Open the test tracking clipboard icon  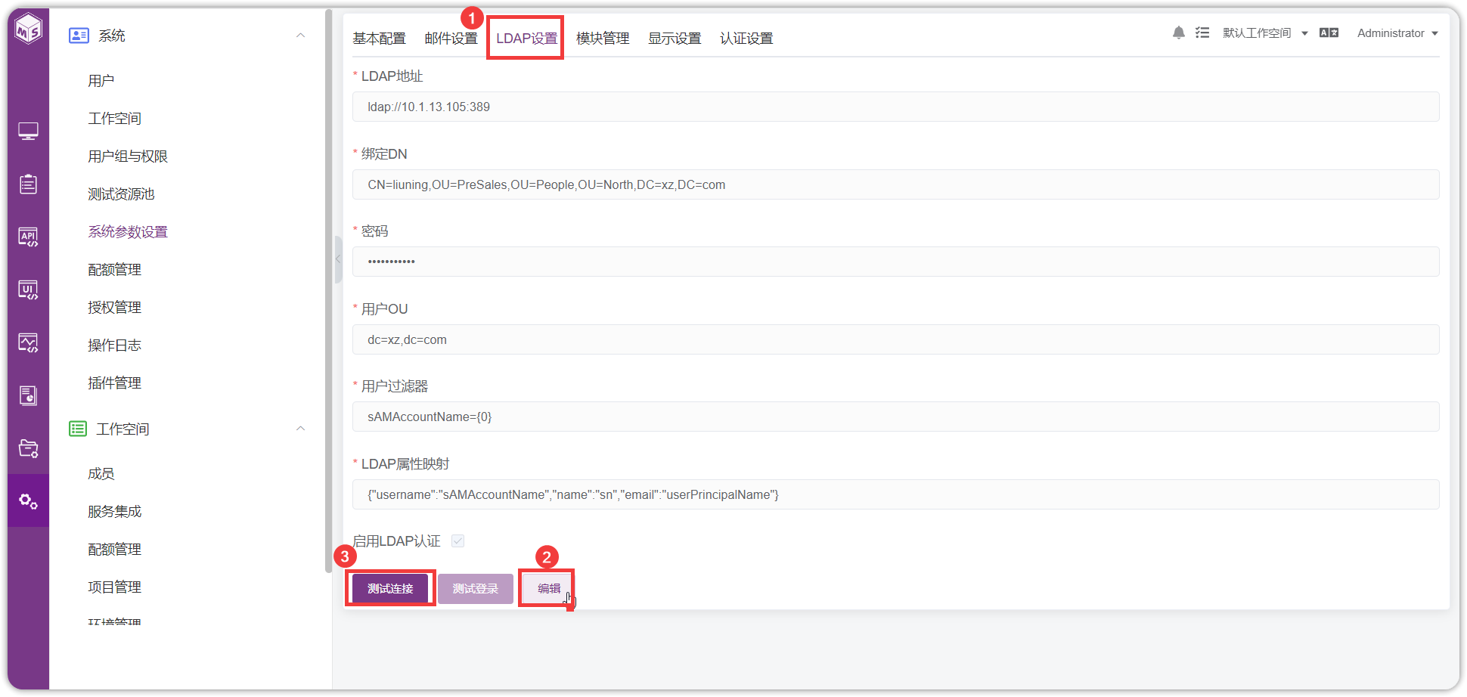[29, 184]
